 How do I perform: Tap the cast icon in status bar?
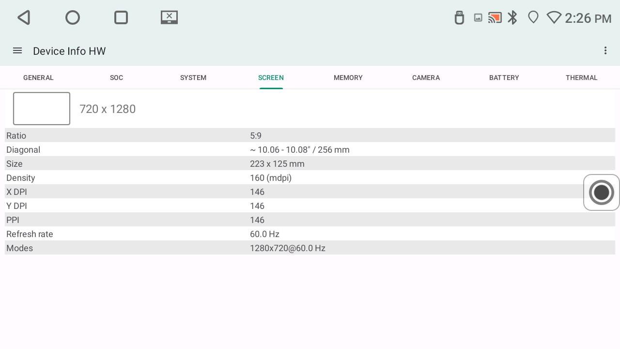(495, 18)
